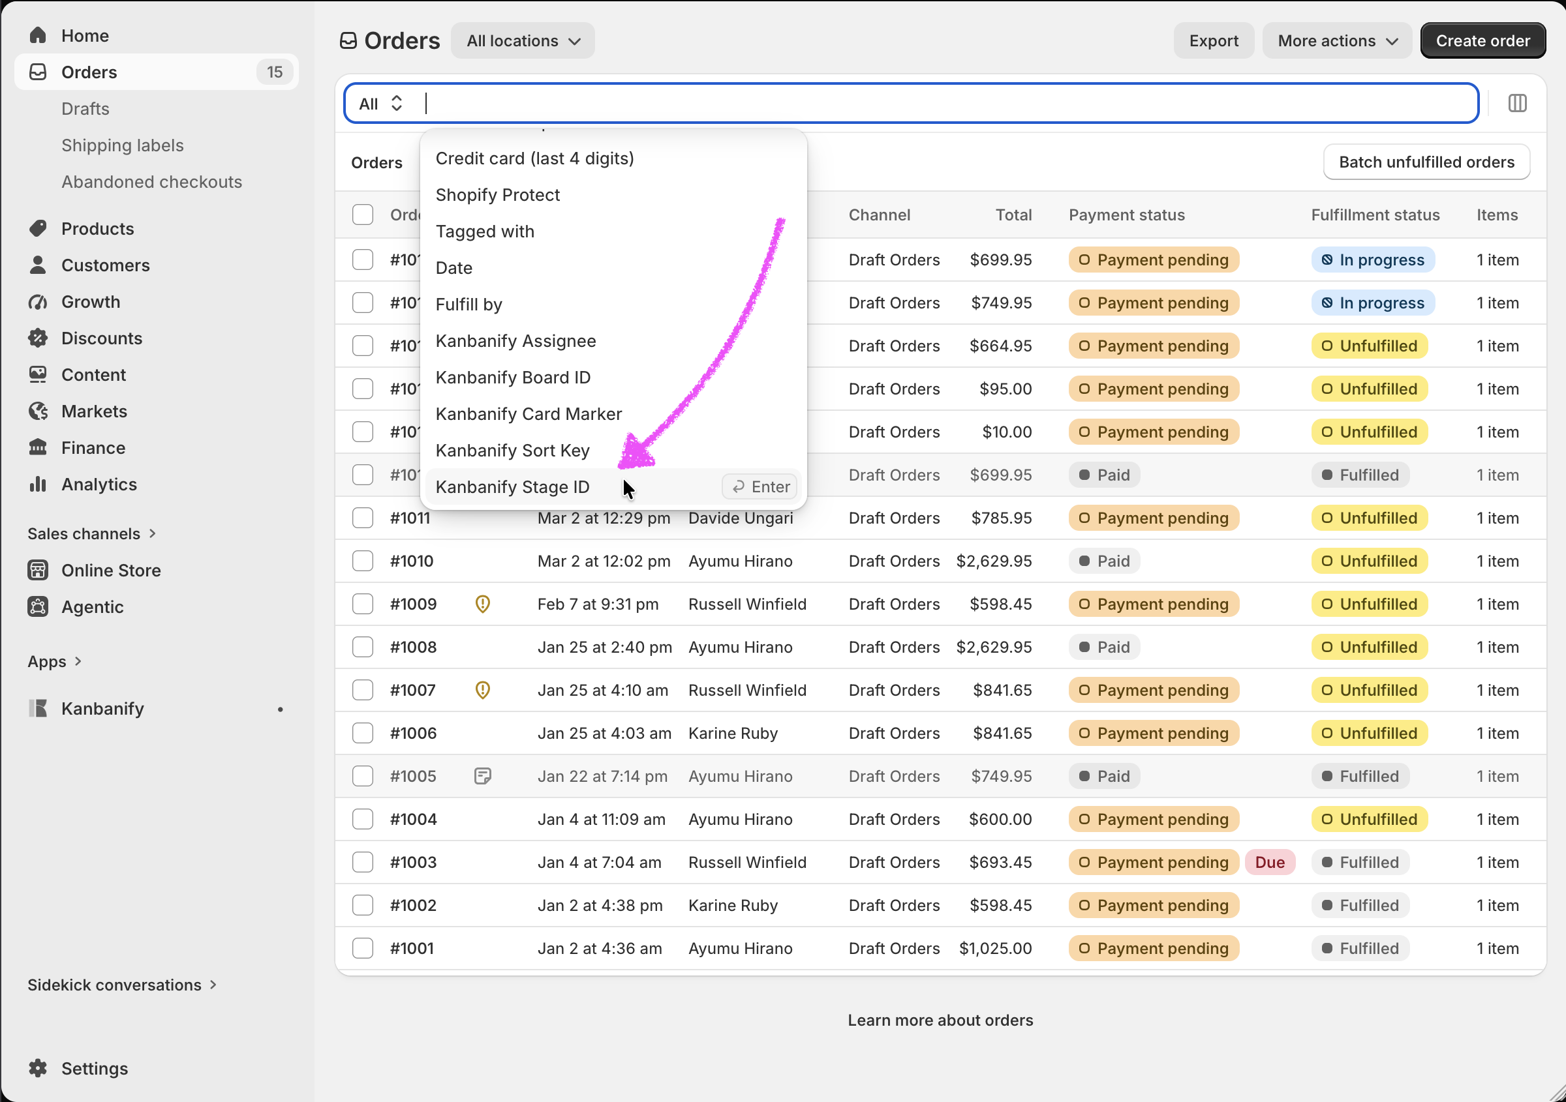Click the Products tag icon
1566x1102 pixels.
[x=38, y=228]
